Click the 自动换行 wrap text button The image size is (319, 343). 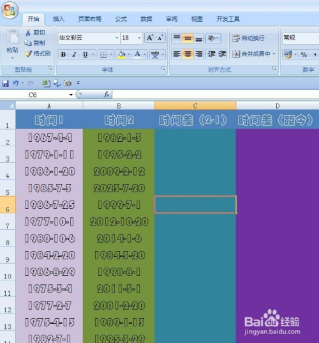[248, 38]
